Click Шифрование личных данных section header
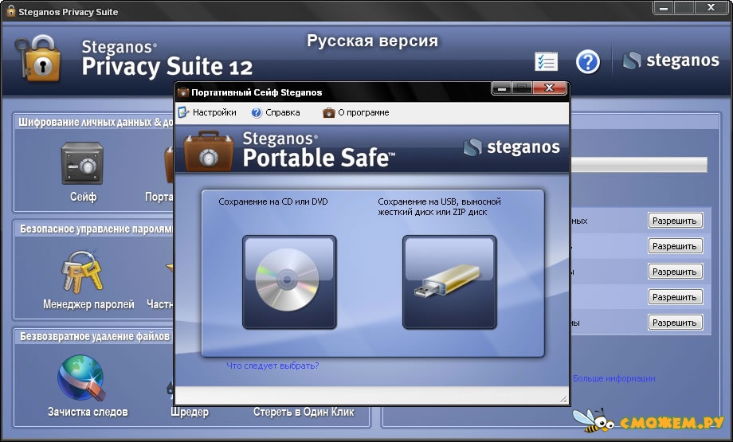733x442 pixels. point(96,123)
